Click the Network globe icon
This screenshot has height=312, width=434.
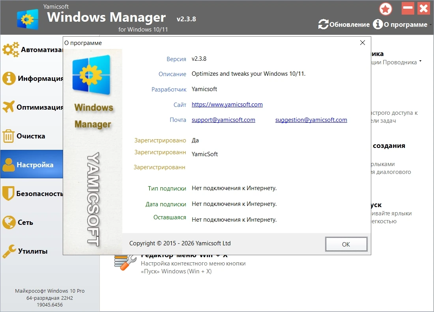9,222
